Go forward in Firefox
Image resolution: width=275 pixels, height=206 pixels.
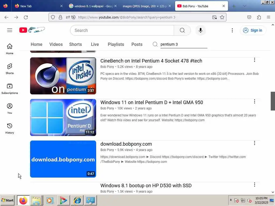(16, 17)
